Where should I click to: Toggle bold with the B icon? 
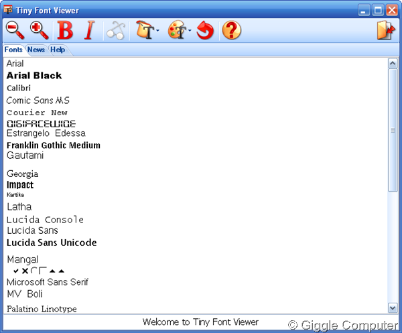[x=65, y=30]
